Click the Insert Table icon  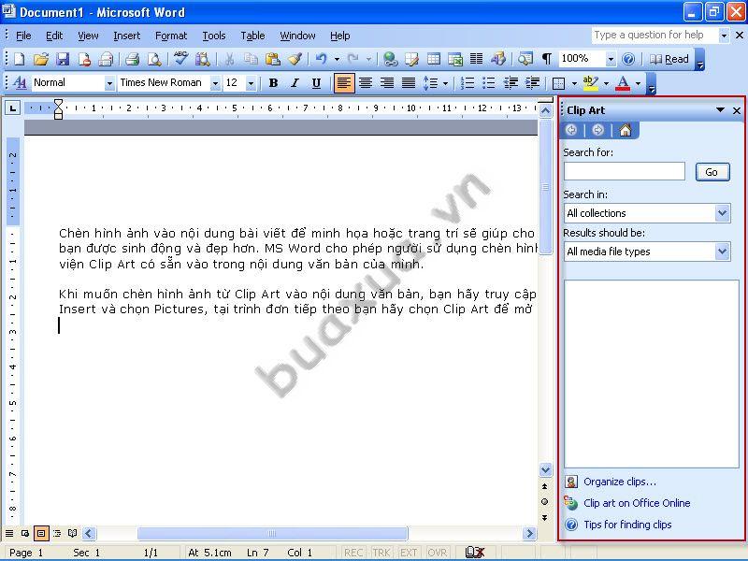pos(434,59)
